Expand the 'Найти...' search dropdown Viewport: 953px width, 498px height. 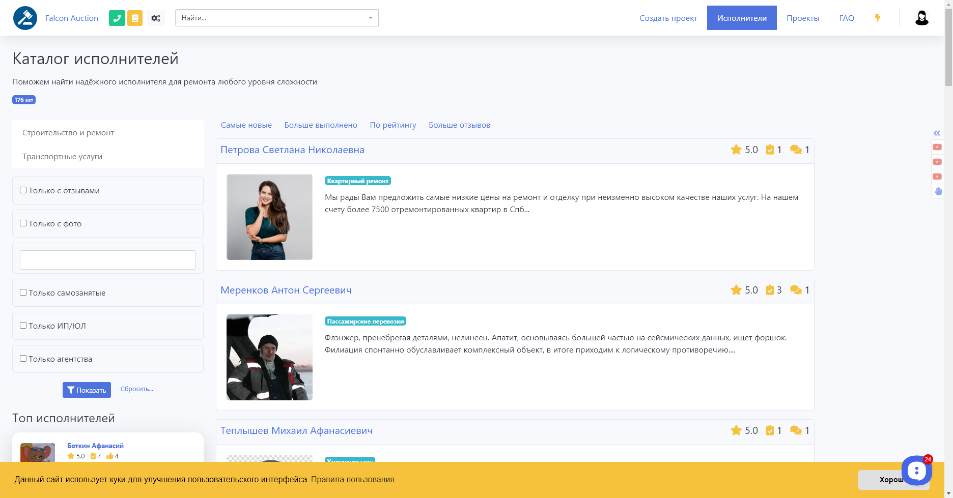pos(276,18)
